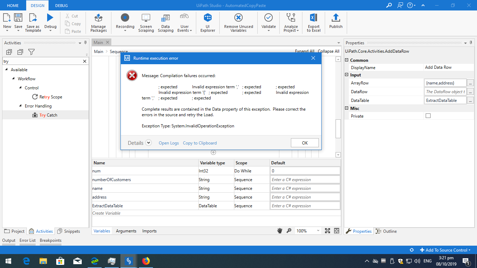The width and height of the screenshot is (477, 268).
Task: Expand error Details chevron
Action: pos(148,143)
